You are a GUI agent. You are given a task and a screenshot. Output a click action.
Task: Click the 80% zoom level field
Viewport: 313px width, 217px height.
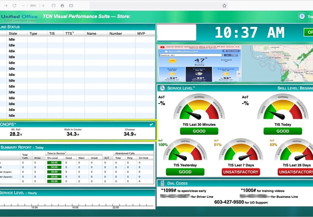point(33,6)
